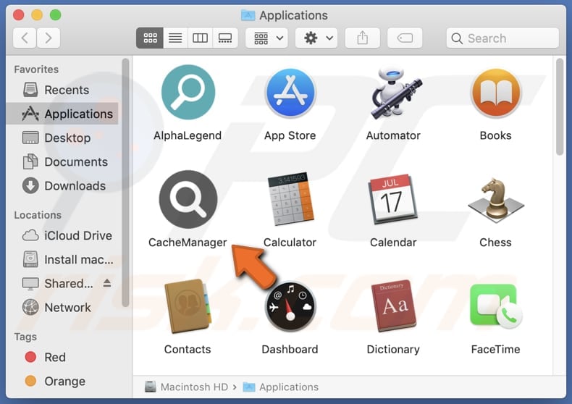Open the App Store icon
Image resolution: width=572 pixels, height=404 pixels.
[290, 93]
